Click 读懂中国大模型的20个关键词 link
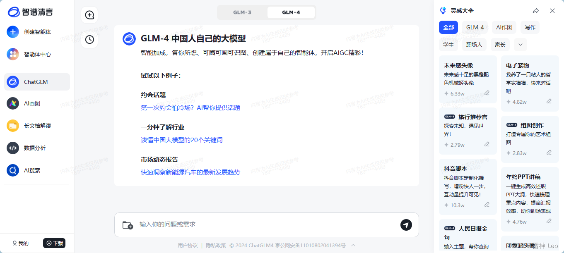Viewport: 564px width, 253px height. pos(182,140)
